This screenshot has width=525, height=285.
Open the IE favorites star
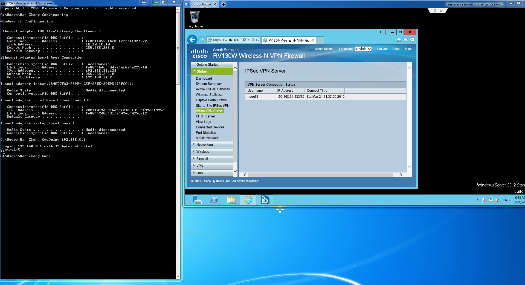tap(405, 40)
